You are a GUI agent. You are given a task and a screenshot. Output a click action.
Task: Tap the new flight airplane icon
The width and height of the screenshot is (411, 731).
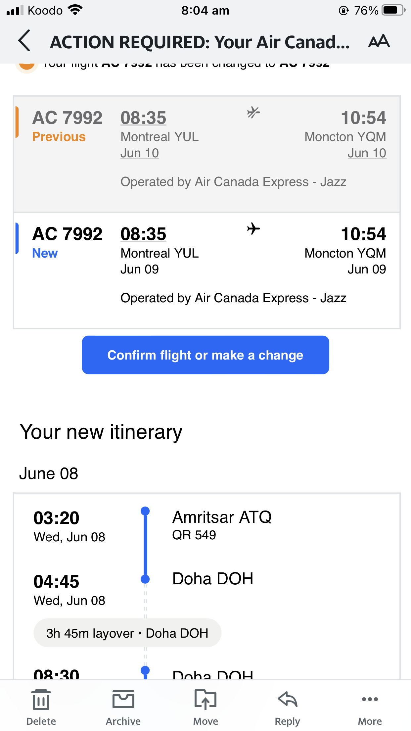[x=253, y=228]
